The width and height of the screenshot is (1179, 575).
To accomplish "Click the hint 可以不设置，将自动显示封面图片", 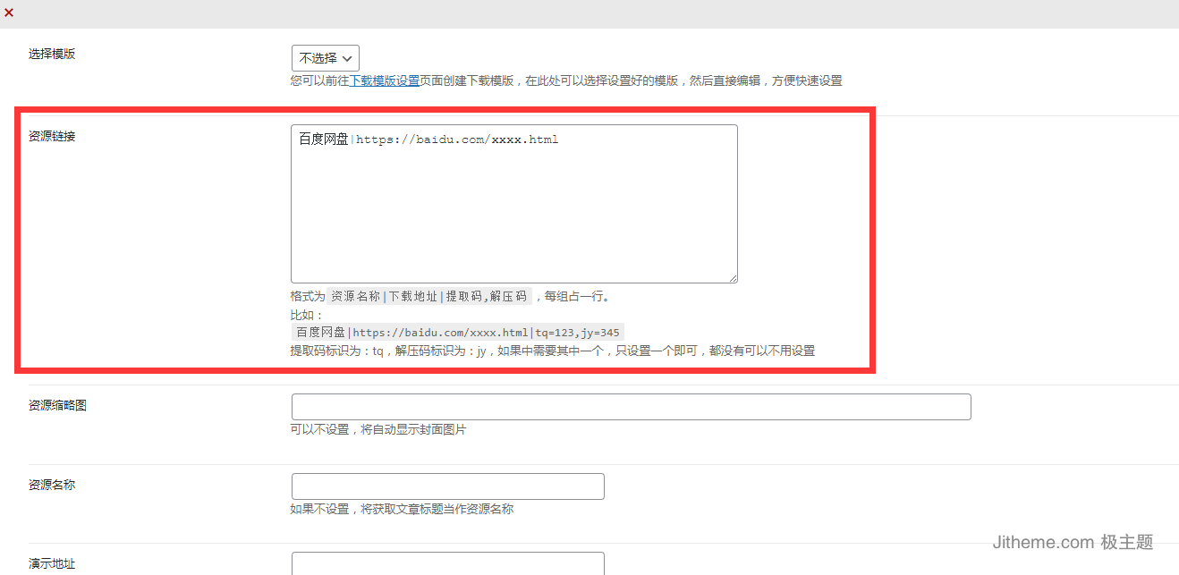I will click(378, 430).
